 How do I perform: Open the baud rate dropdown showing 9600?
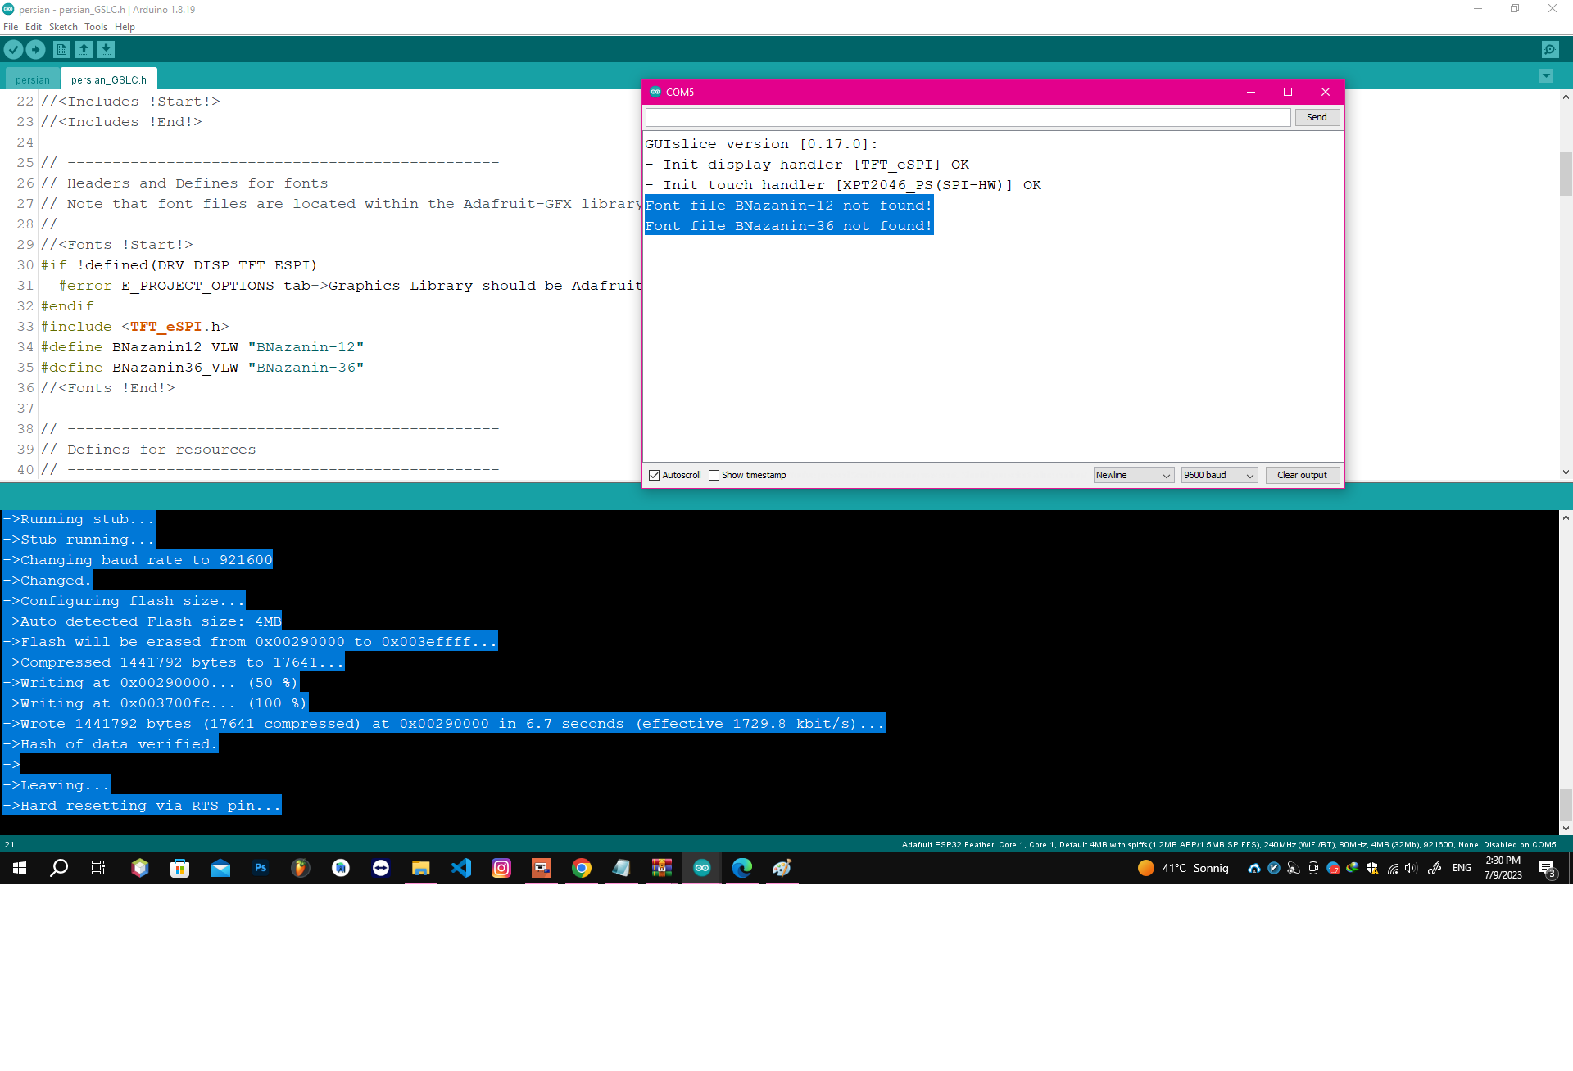click(x=1219, y=475)
